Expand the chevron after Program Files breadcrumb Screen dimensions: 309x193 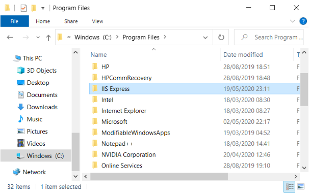pyautogui.click(x=165, y=37)
